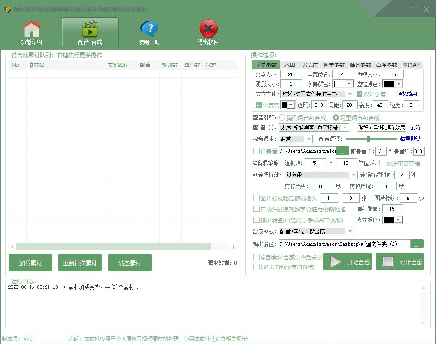Expand the 合成模式 dropdown
The height and width of the screenshot is (344, 436).
[350, 231]
